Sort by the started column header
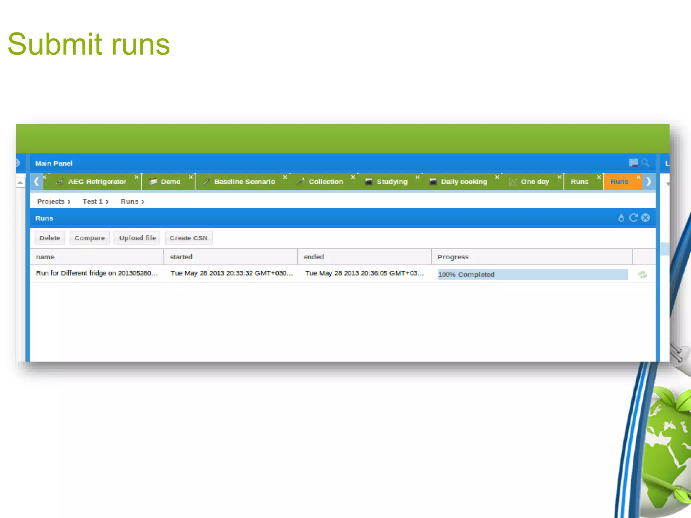This screenshot has height=518, width=691. click(231, 257)
